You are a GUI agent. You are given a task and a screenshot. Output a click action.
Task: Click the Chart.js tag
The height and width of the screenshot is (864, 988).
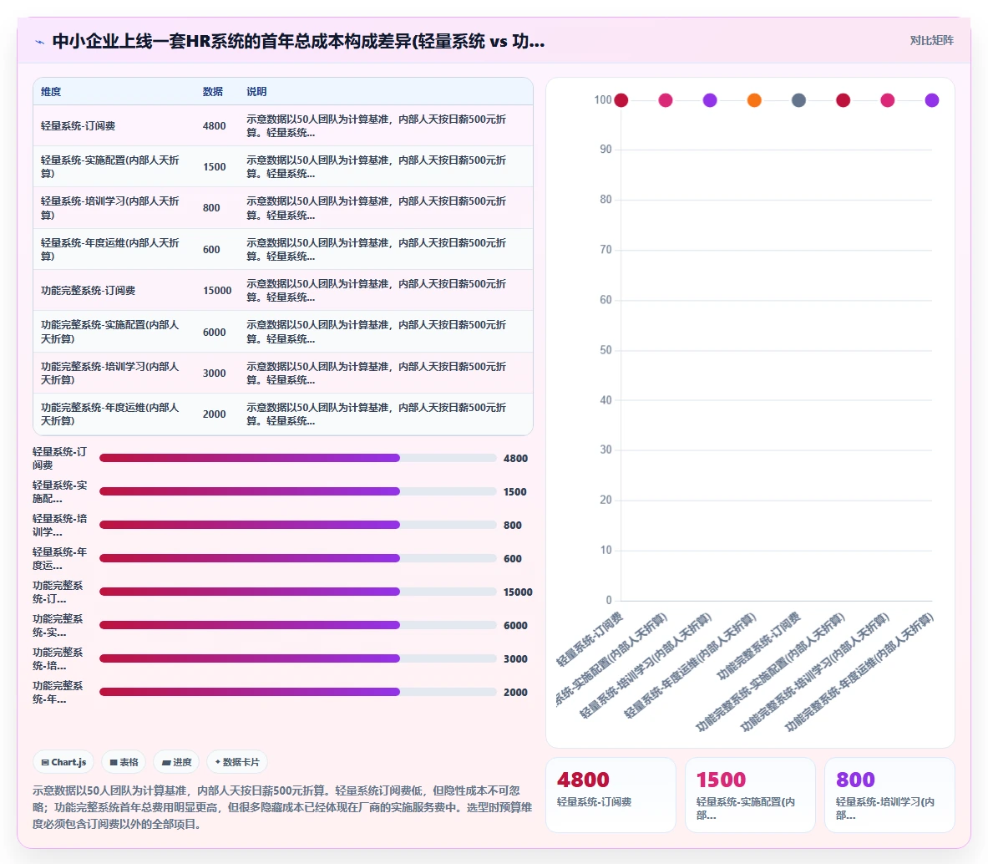[63, 762]
